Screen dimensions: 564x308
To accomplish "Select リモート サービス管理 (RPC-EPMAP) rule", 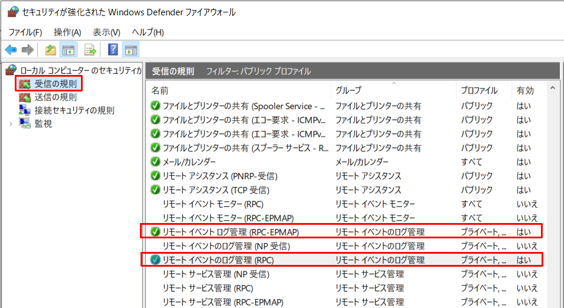I will [x=223, y=302].
